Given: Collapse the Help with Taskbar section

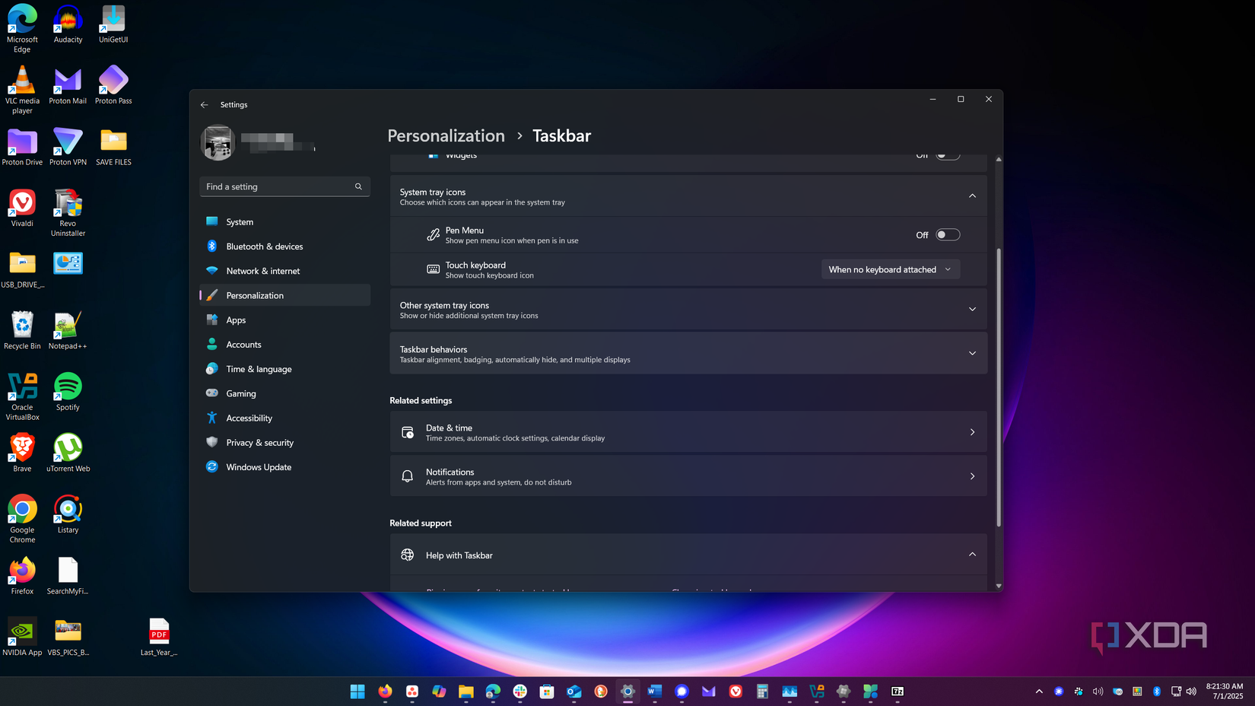Looking at the screenshot, I should [x=972, y=555].
